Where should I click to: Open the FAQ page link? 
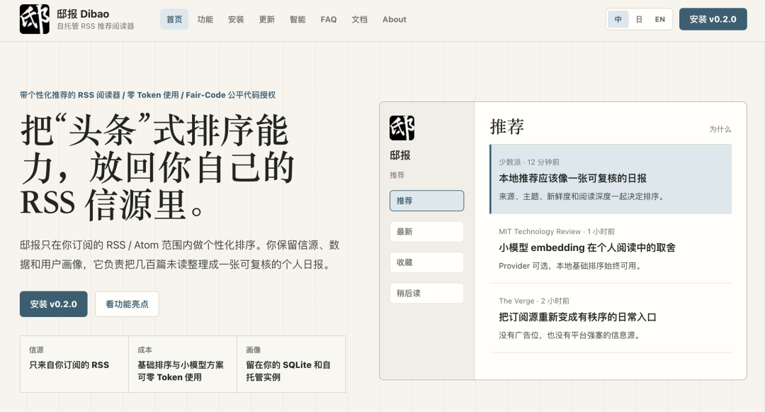(x=329, y=20)
